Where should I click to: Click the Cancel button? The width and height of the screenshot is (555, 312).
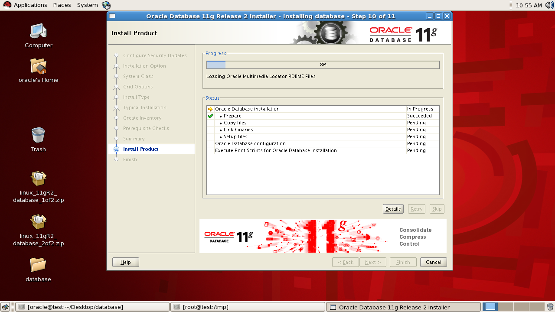coord(434,262)
